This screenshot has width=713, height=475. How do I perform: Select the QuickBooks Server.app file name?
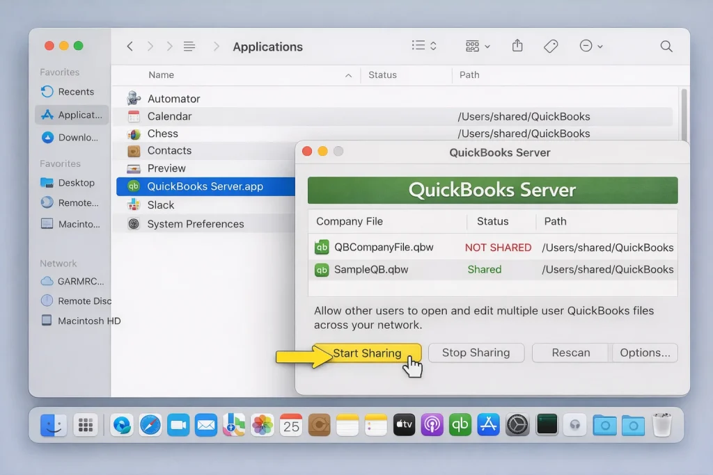coord(205,186)
